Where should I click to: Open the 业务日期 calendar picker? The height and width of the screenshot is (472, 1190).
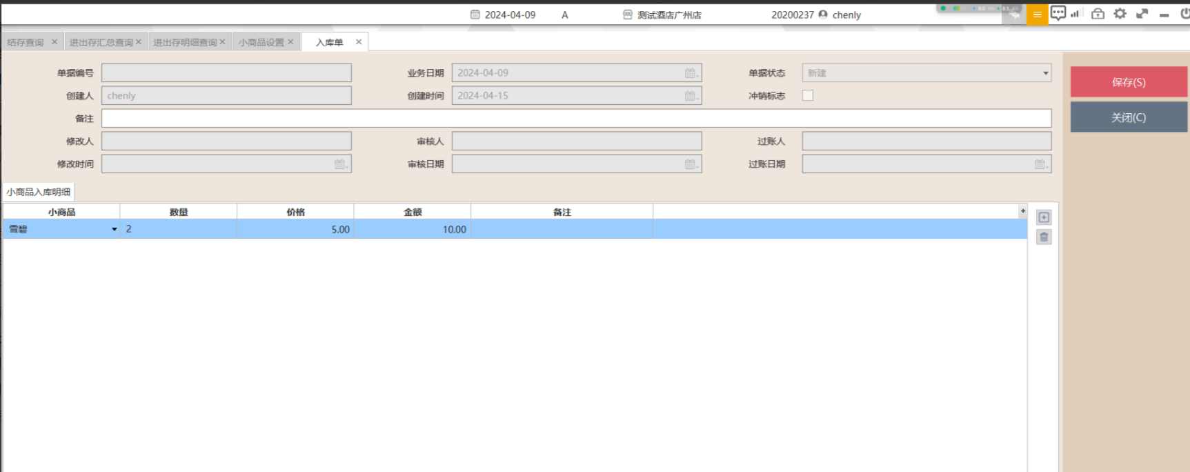click(691, 73)
